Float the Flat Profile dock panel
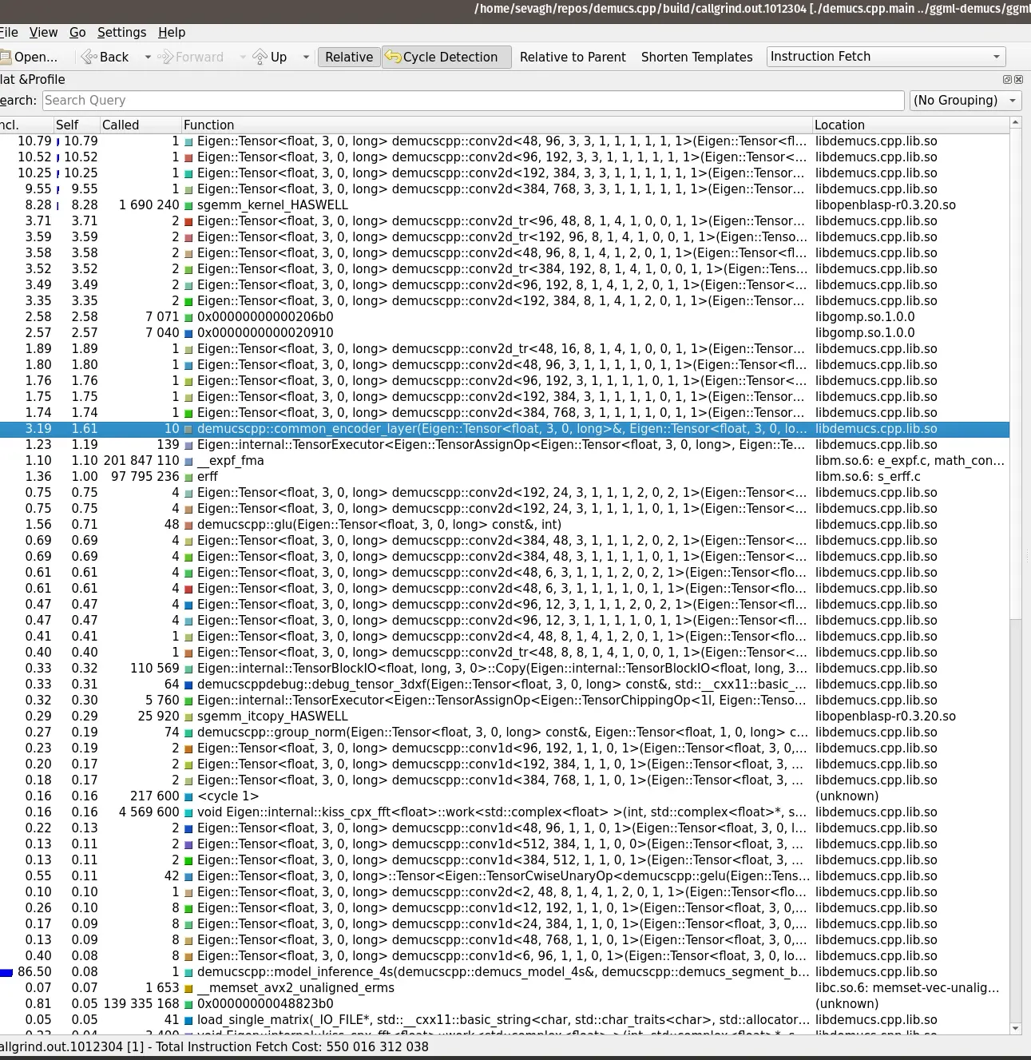 (x=1007, y=80)
